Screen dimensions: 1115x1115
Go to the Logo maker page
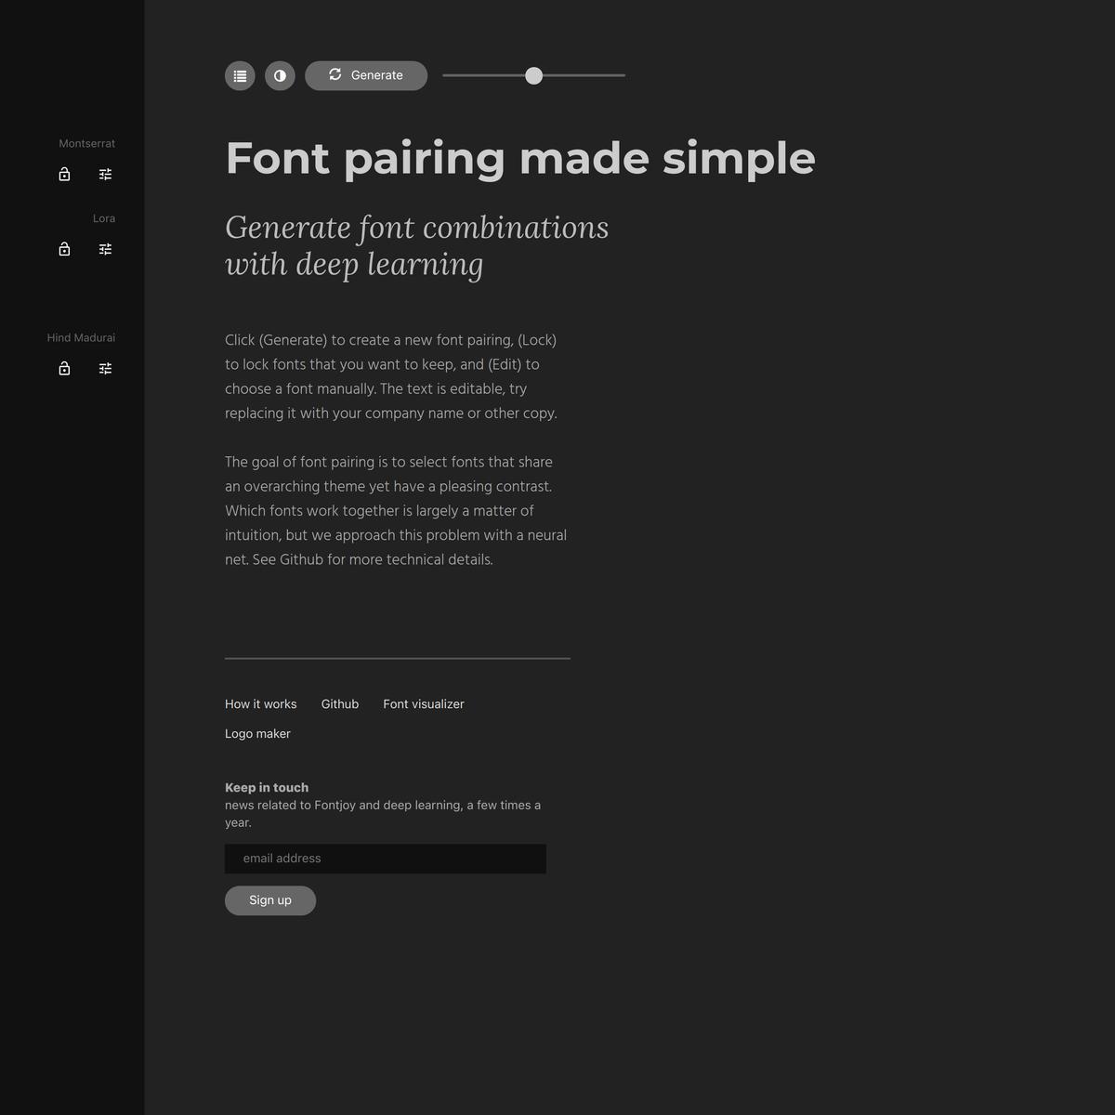[x=257, y=734]
